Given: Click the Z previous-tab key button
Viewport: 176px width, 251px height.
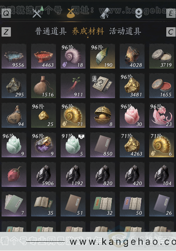Looking at the screenshot, I should click(x=6, y=32).
